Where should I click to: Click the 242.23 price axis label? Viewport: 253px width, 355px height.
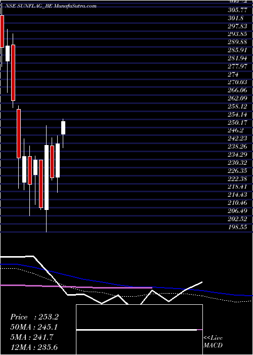237,138
